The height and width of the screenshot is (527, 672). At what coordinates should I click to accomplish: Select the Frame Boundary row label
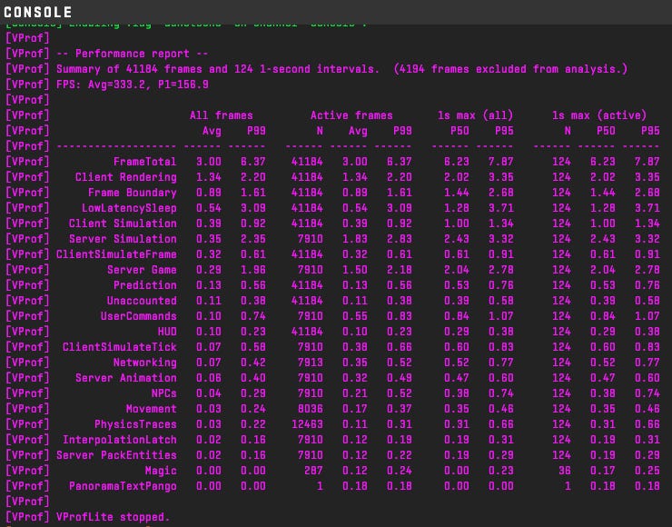coord(133,193)
